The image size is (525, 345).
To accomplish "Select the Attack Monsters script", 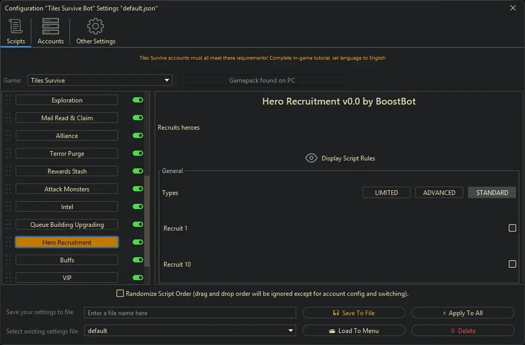I will [67, 189].
